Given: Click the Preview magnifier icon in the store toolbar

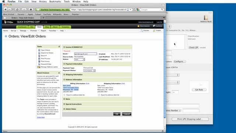Looking at the screenshot, I should tap(142, 31).
